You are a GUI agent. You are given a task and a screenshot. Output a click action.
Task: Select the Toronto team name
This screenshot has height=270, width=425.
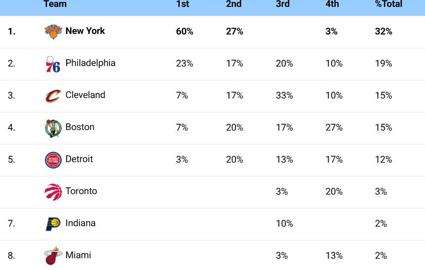(81, 191)
